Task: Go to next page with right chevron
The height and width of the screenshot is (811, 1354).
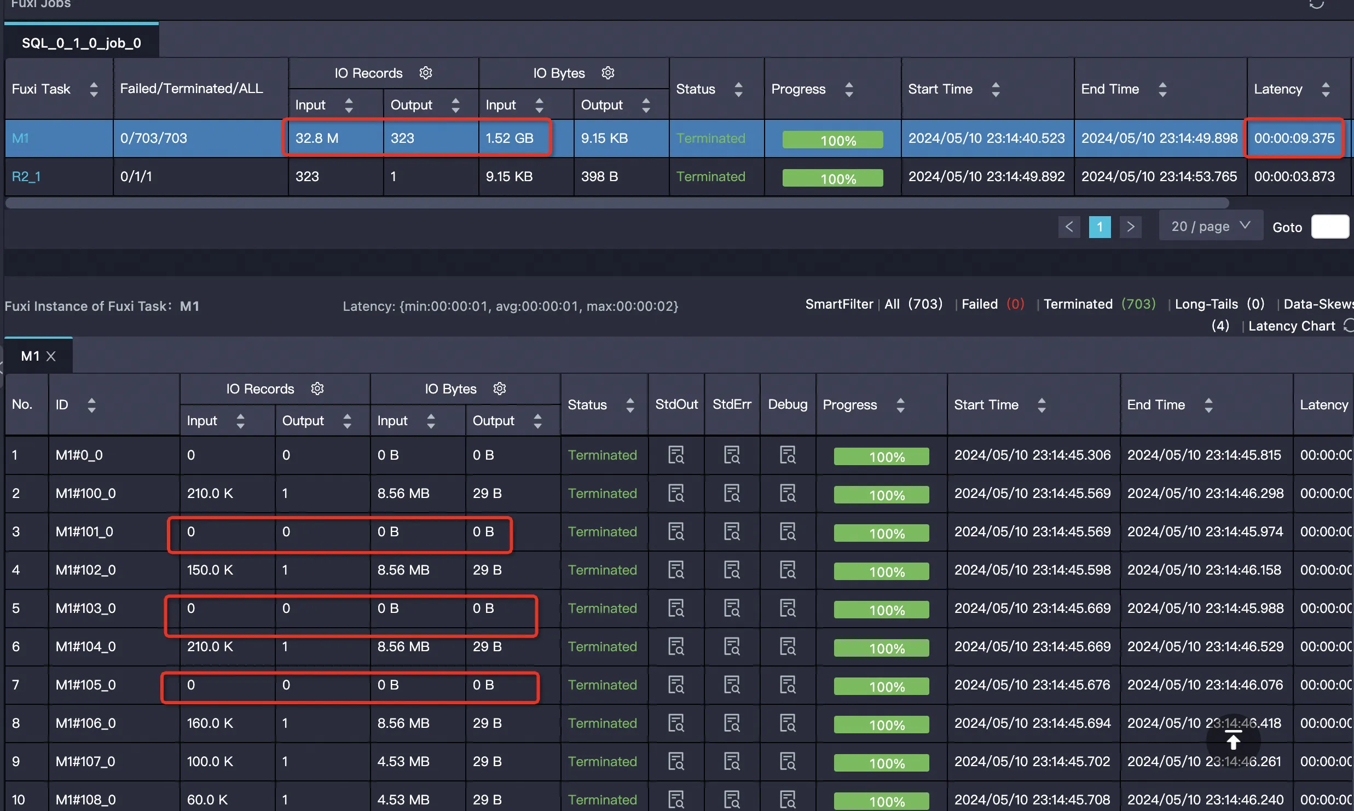Action: tap(1130, 227)
